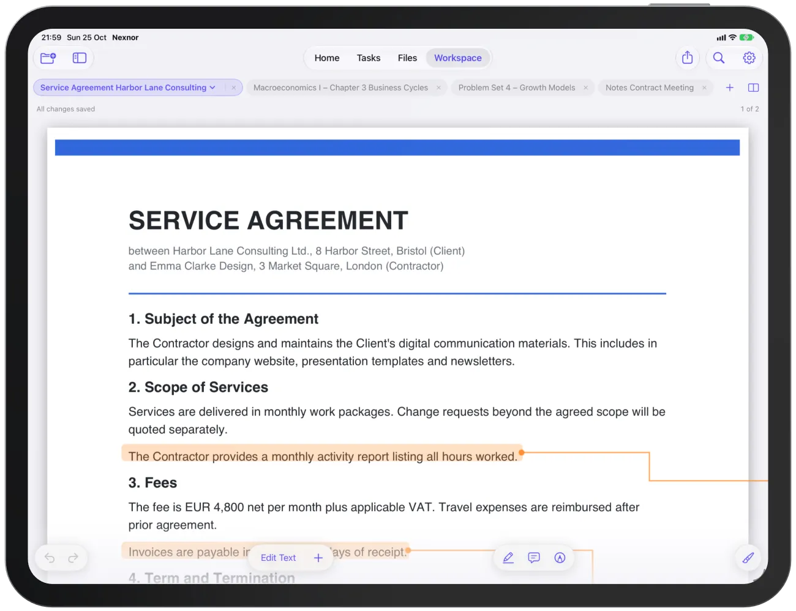Close the Macroeconomics I tab
Viewport: 796px width, 611px height.
(438, 88)
